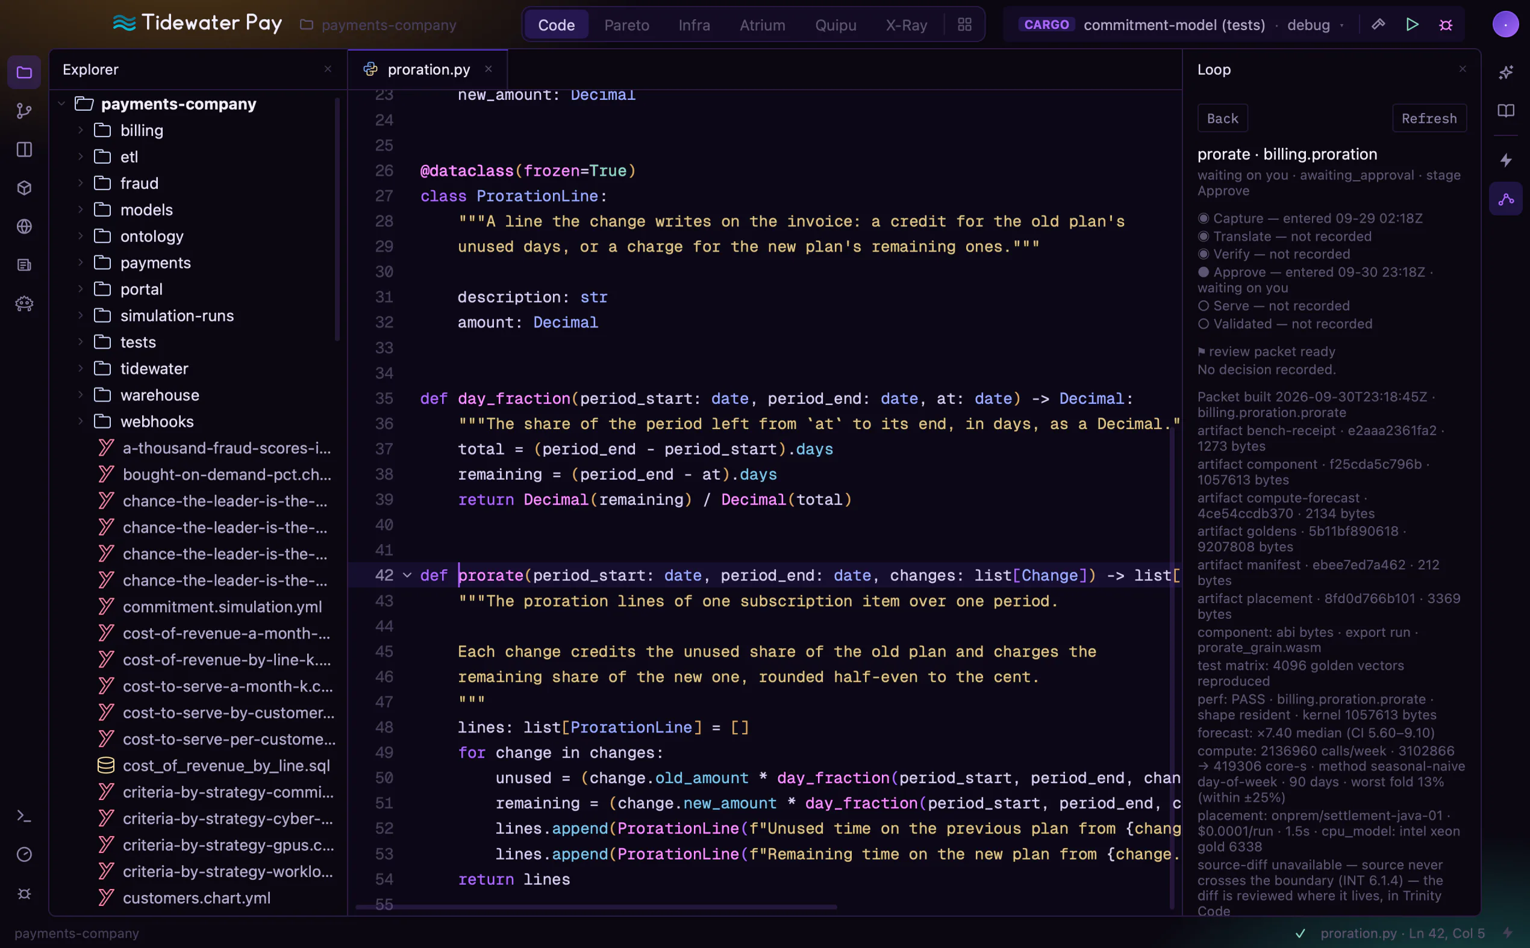
Task: Fold the prorate function at line 42
Action: 407,575
